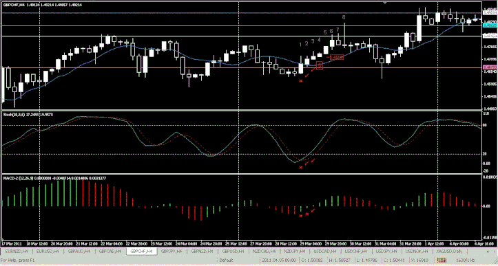Click 'For Help, press F1' status text
The width and height of the screenshot is (498, 266).
click(x=18, y=261)
